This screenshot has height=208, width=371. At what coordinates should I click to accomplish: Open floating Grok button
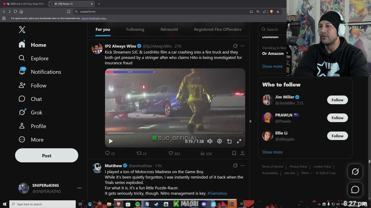click(x=355, y=172)
